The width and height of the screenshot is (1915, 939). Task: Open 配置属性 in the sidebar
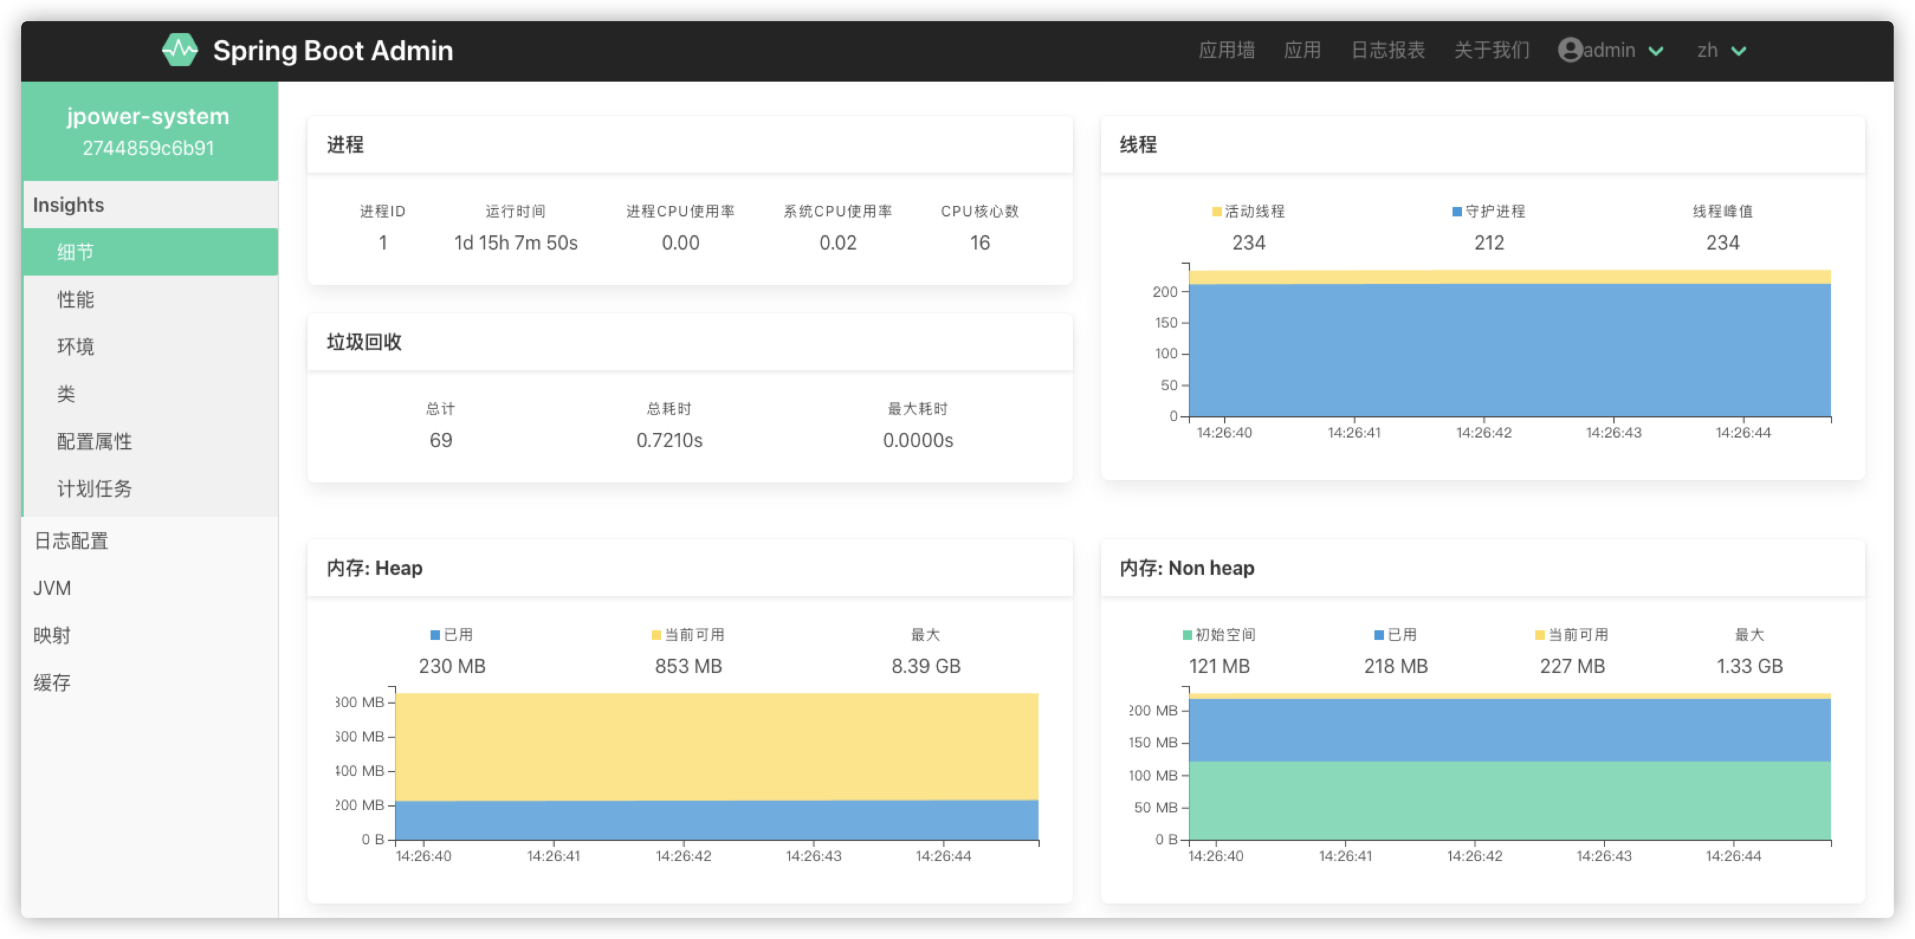click(150, 441)
